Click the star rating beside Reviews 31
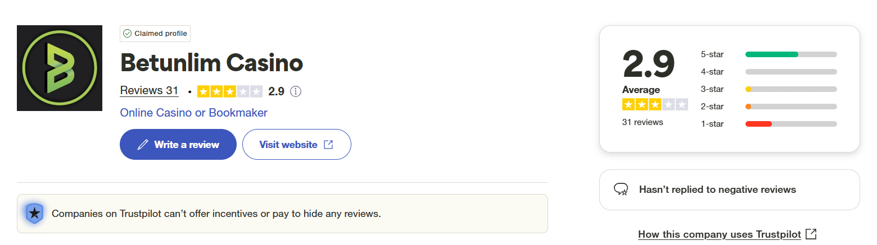The height and width of the screenshot is (245, 877). 229,91
